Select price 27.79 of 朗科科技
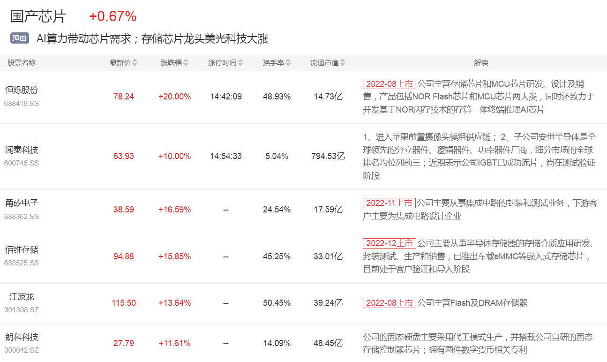This screenshot has width=607, height=362. (x=124, y=343)
